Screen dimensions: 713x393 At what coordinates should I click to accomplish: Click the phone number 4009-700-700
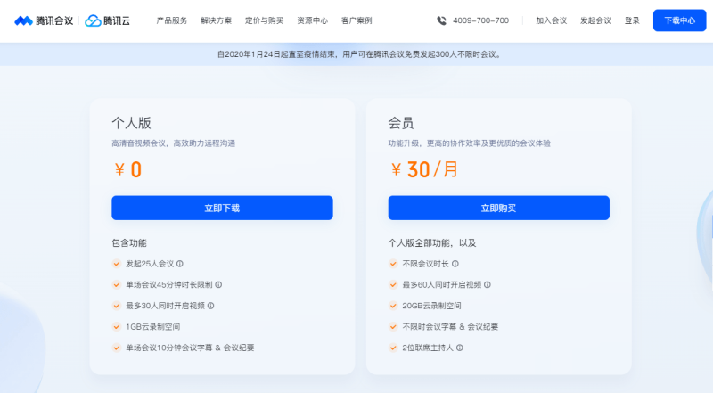click(x=480, y=20)
